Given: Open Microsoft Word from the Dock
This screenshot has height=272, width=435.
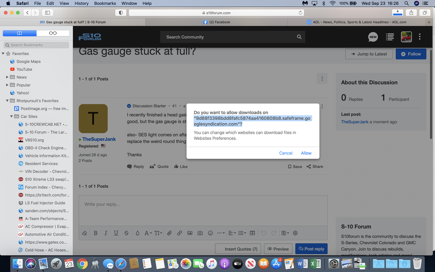Looking at the screenshot, I should 302,263.
